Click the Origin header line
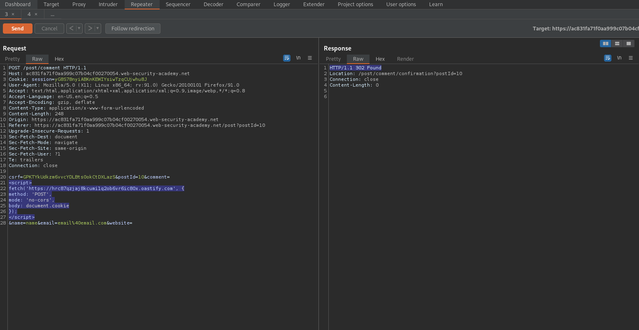This screenshot has height=330, width=639. coord(114,119)
